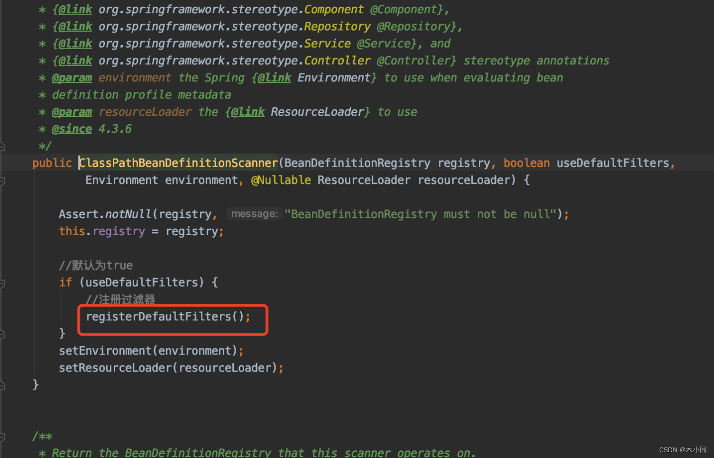
Task: Click the //默认为true comment
Action: (96, 265)
